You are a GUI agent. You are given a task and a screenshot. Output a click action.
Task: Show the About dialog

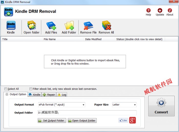click(170, 12)
